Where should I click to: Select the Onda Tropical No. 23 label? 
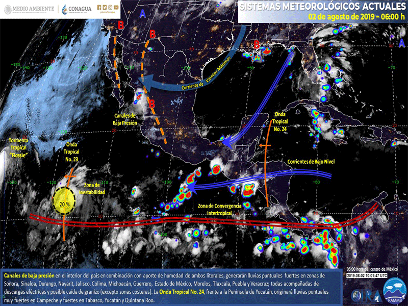71,152
